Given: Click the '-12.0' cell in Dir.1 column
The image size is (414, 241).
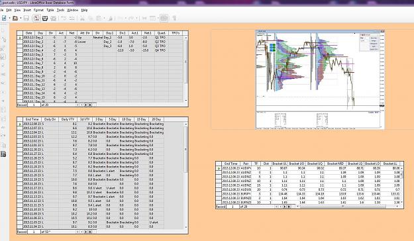Looking at the screenshot, I should point(123,50).
